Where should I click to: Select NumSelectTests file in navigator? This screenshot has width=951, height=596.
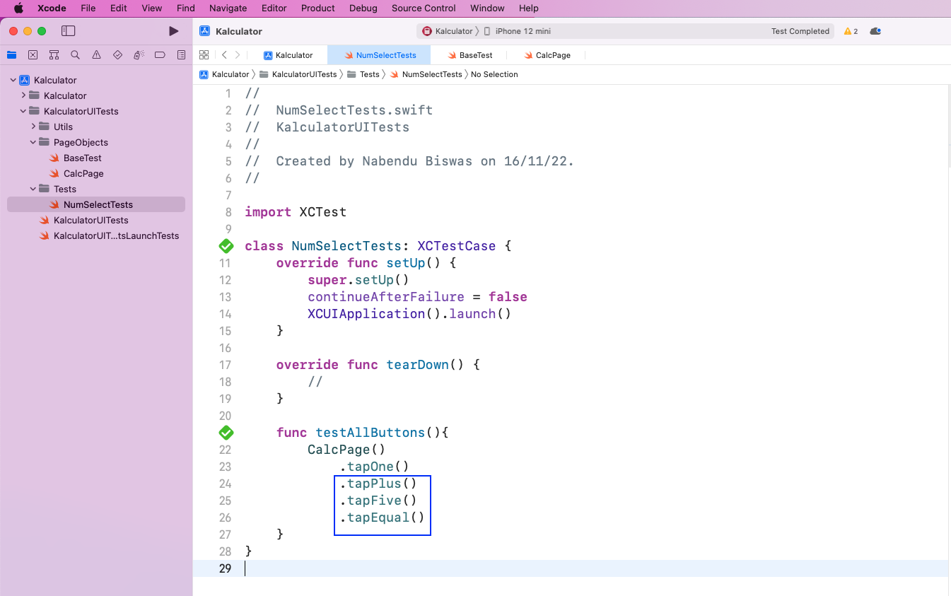coord(96,204)
